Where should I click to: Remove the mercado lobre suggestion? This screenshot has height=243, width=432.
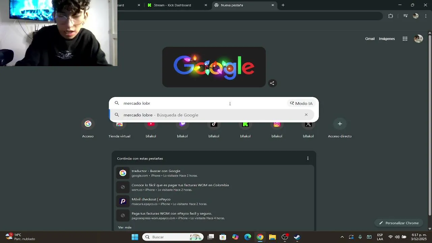point(306,115)
